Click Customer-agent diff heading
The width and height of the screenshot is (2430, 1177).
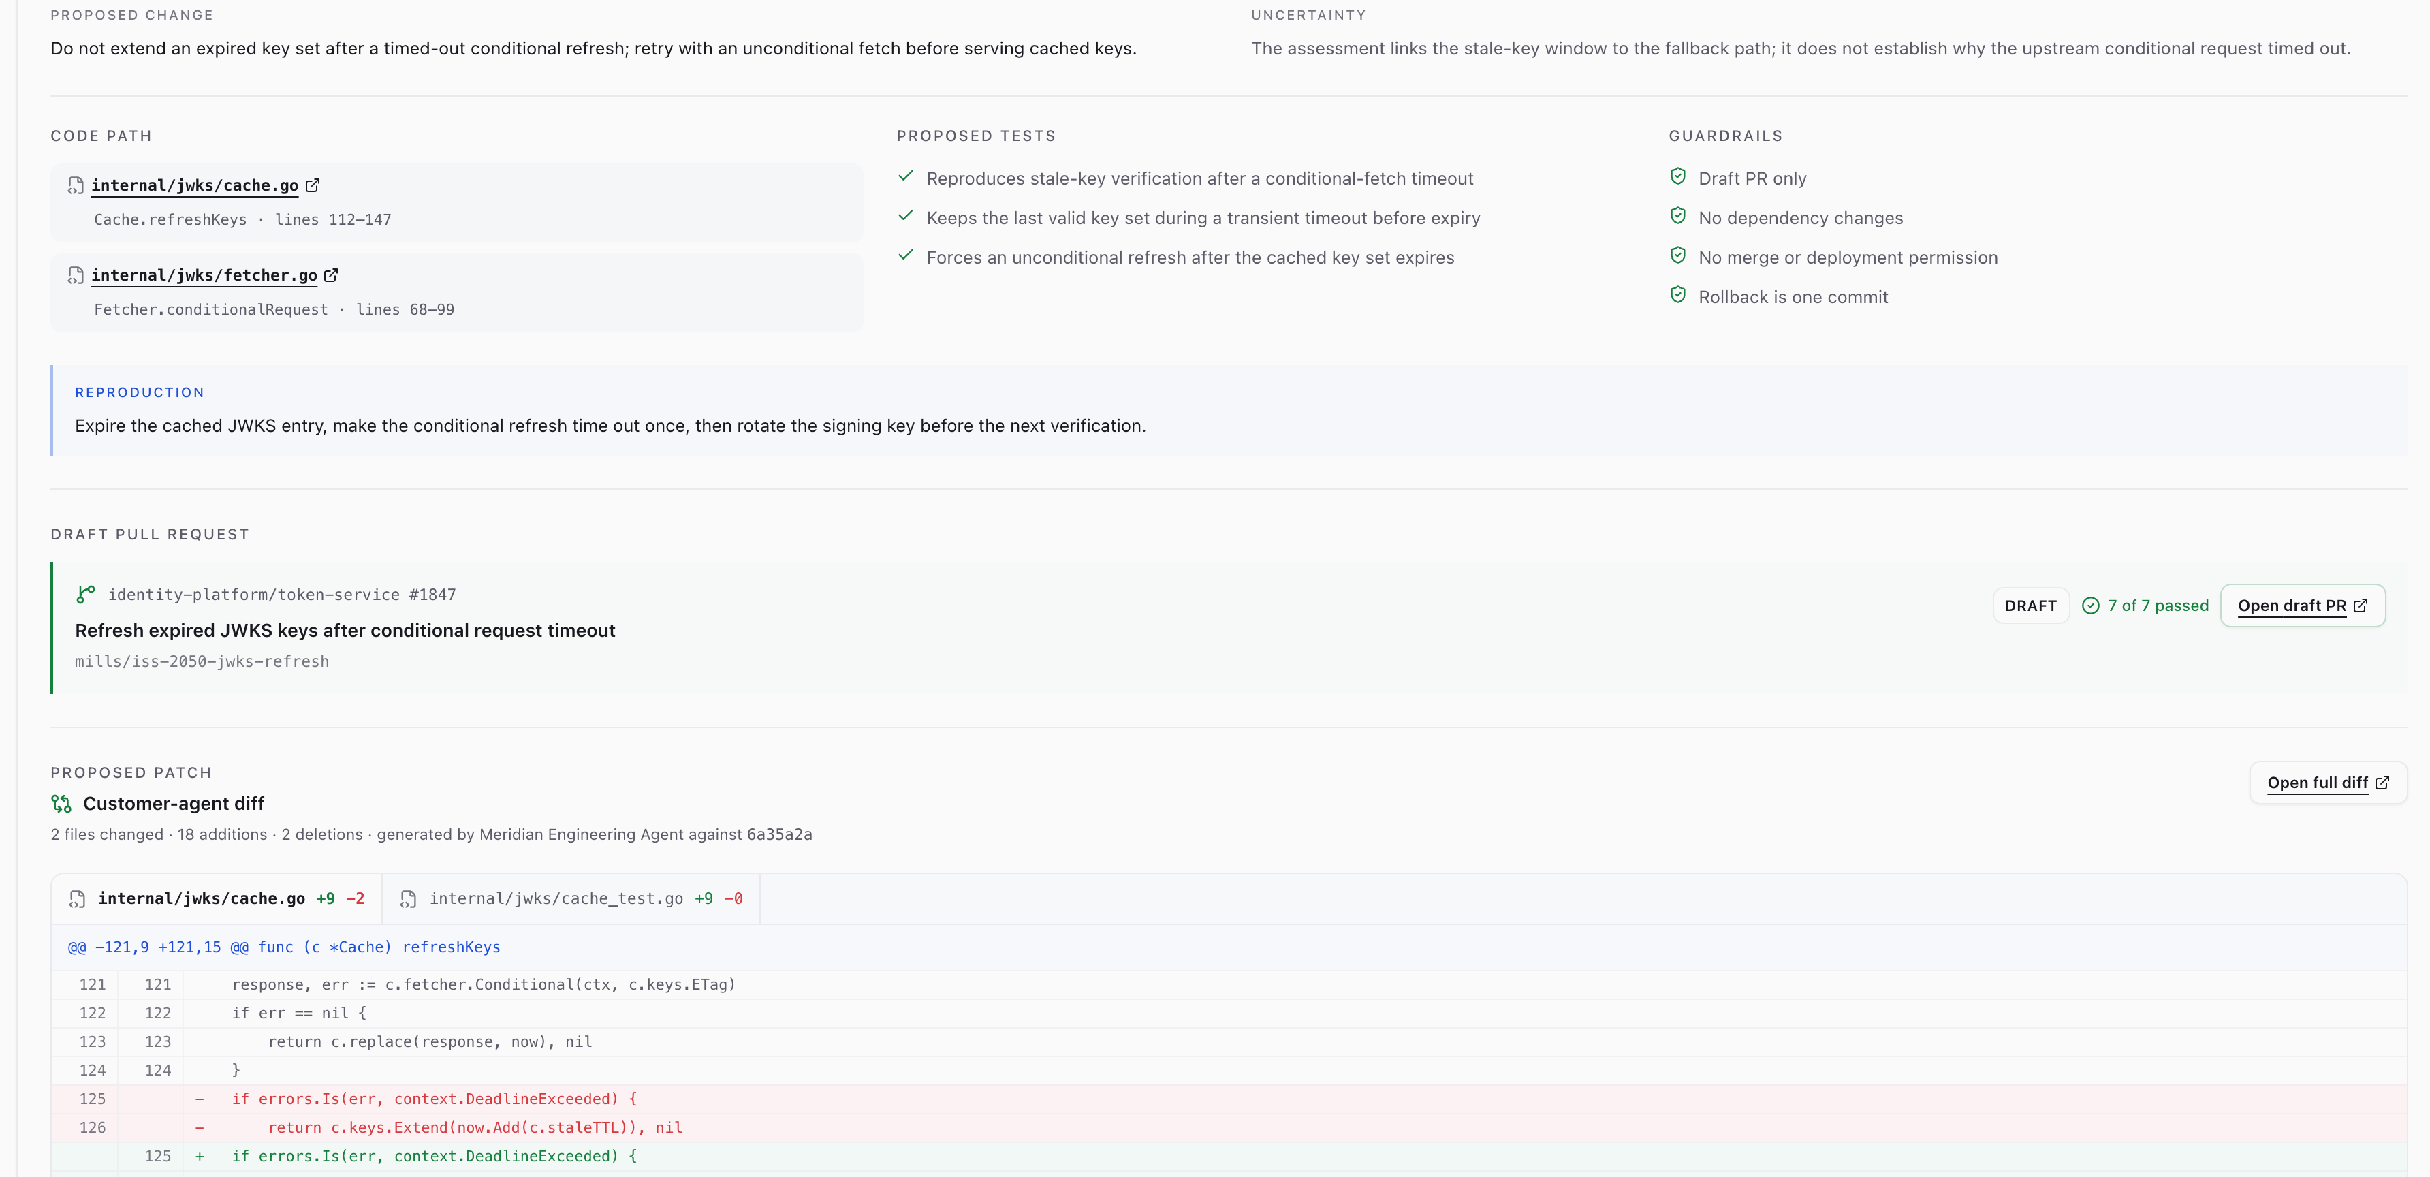[174, 804]
